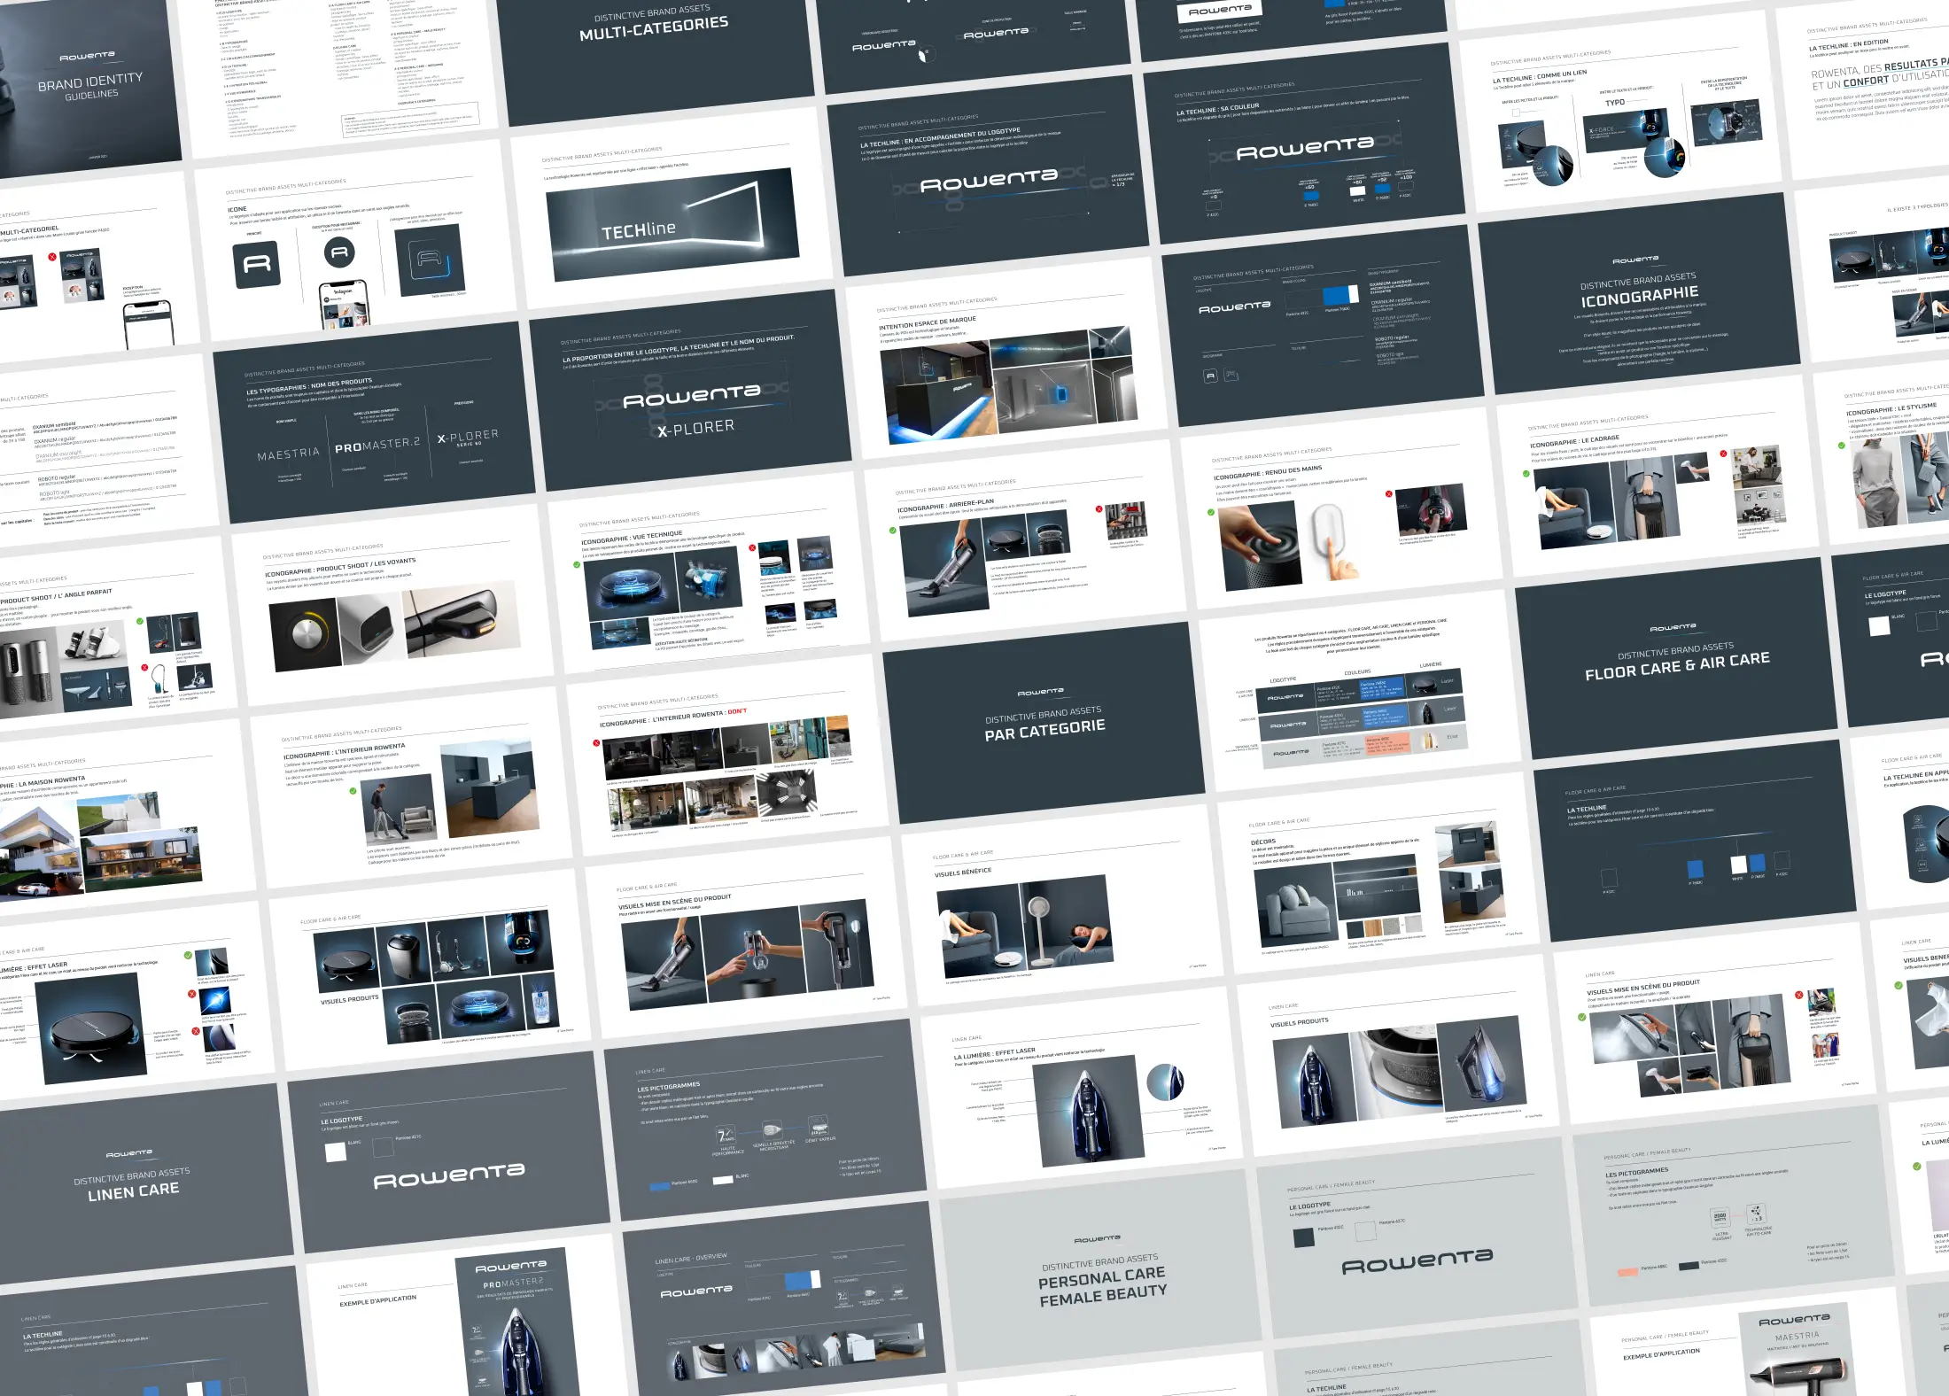The height and width of the screenshot is (1396, 1949).
Task: Select the round R icon variant
Action: coord(339,252)
